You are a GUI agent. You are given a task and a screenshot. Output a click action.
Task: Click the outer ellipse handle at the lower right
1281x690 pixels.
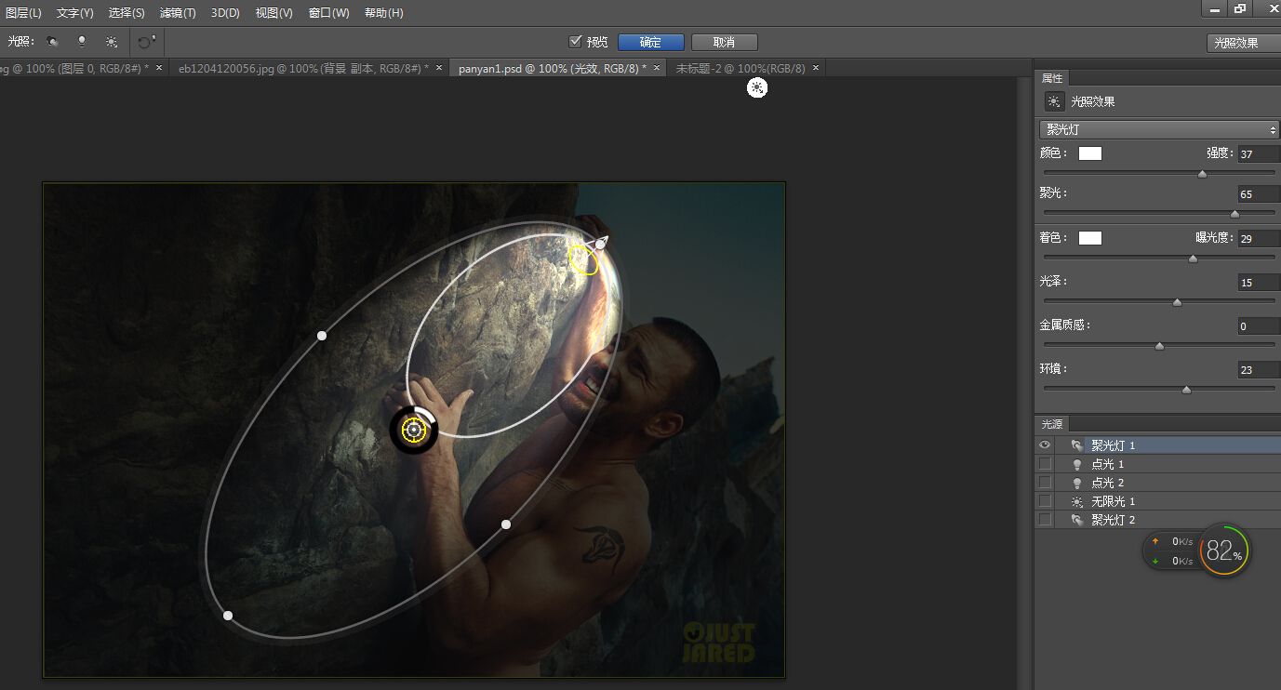point(506,524)
